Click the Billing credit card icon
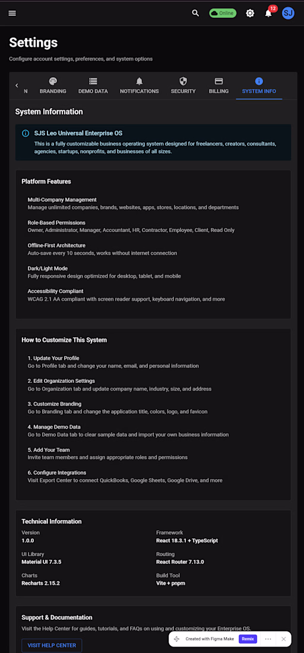The height and width of the screenshot is (653, 304). click(218, 81)
